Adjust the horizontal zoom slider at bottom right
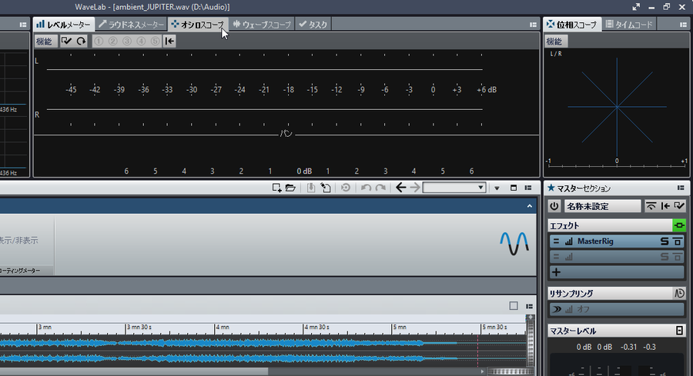693x376 pixels. [511, 371]
